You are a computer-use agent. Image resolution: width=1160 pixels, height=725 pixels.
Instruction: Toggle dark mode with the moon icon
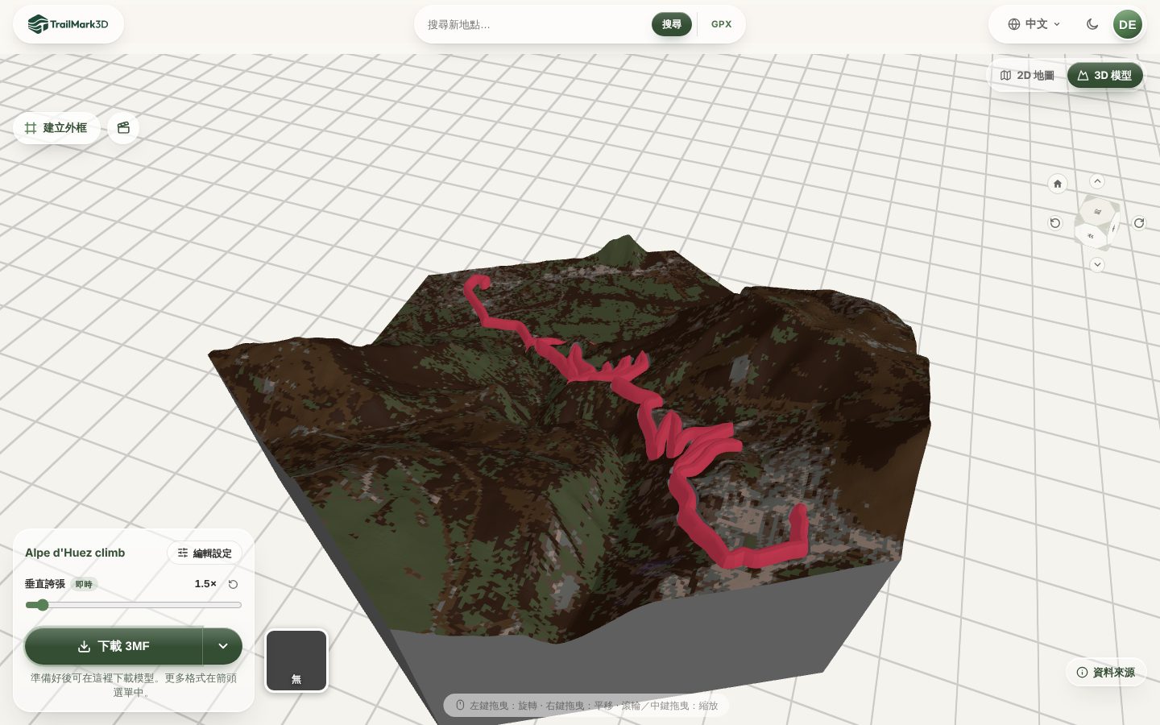pyautogui.click(x=1092, y=24)
